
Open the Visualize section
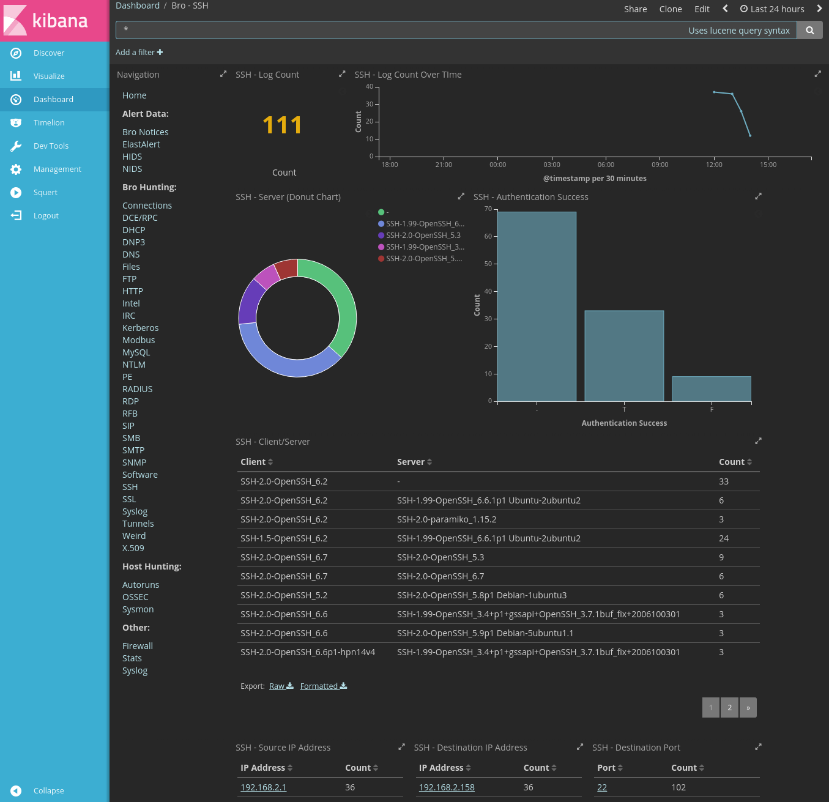[x=49, y=76]
